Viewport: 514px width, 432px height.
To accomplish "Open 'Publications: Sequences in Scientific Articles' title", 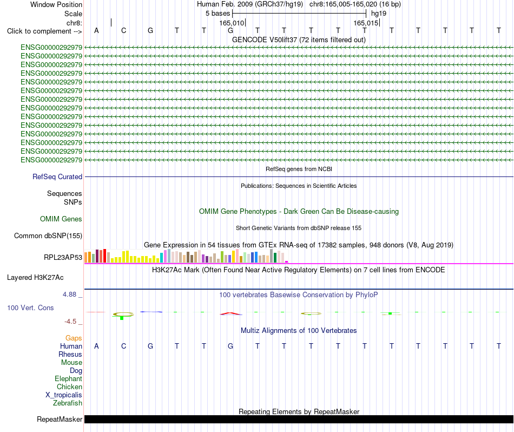I will point(299,186).
